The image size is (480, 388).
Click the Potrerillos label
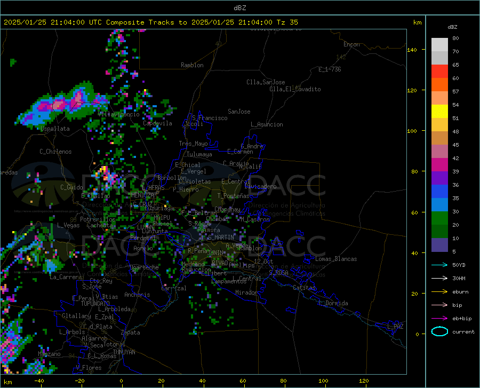pyautogui.click(x=98, y=219)
